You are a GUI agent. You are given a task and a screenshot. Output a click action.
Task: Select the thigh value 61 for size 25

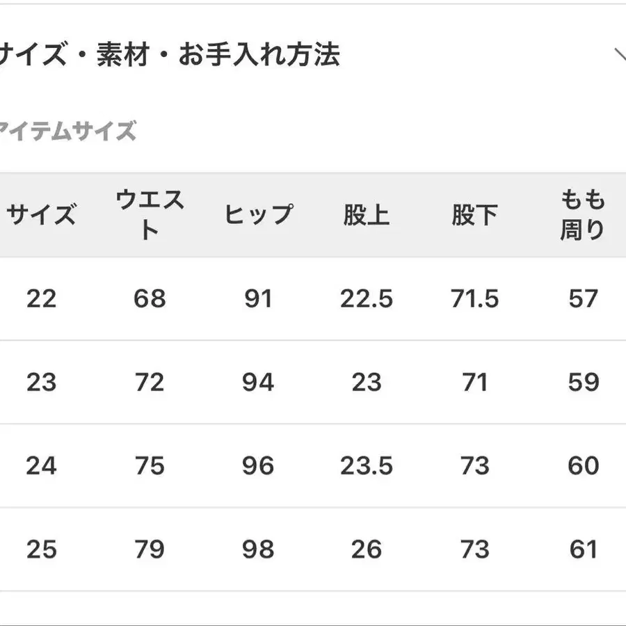coord(584,549)
